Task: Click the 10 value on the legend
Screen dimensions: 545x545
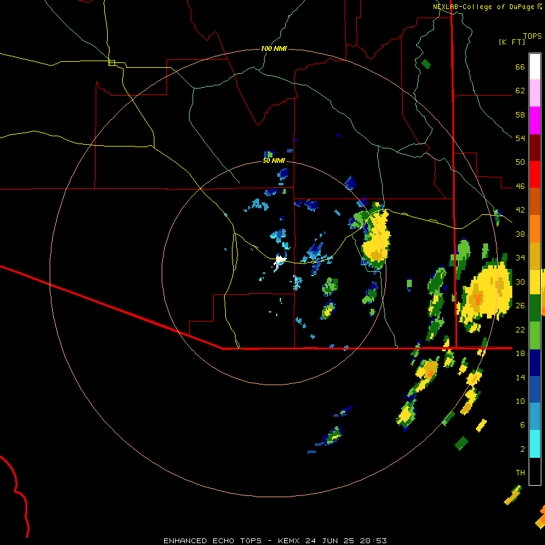Action: point(520,401)
